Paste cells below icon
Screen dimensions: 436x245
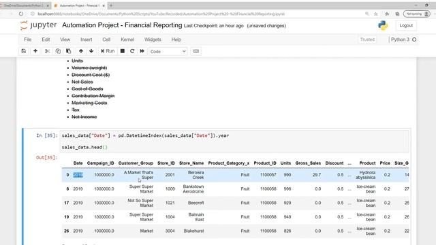pos(68,51)
